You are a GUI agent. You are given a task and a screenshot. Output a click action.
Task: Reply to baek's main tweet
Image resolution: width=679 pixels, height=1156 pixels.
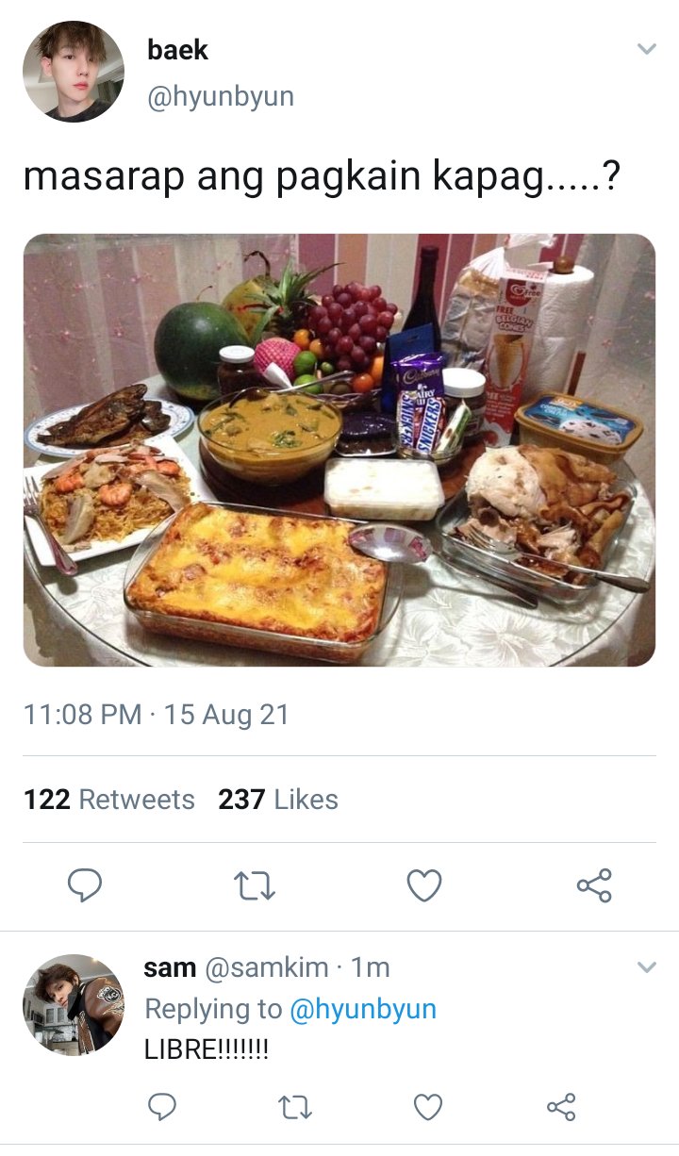click(85, 885)
